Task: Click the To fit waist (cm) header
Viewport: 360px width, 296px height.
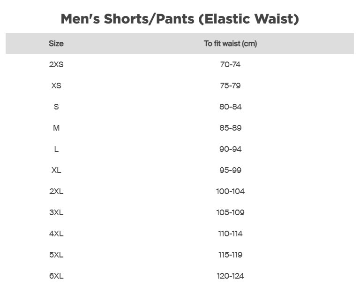Action: 230,44
